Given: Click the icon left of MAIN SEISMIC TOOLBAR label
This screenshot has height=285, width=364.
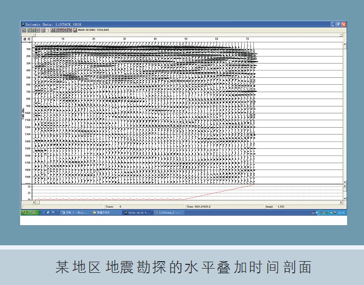Looking at the screenshot, I should [x=75, y=30].
